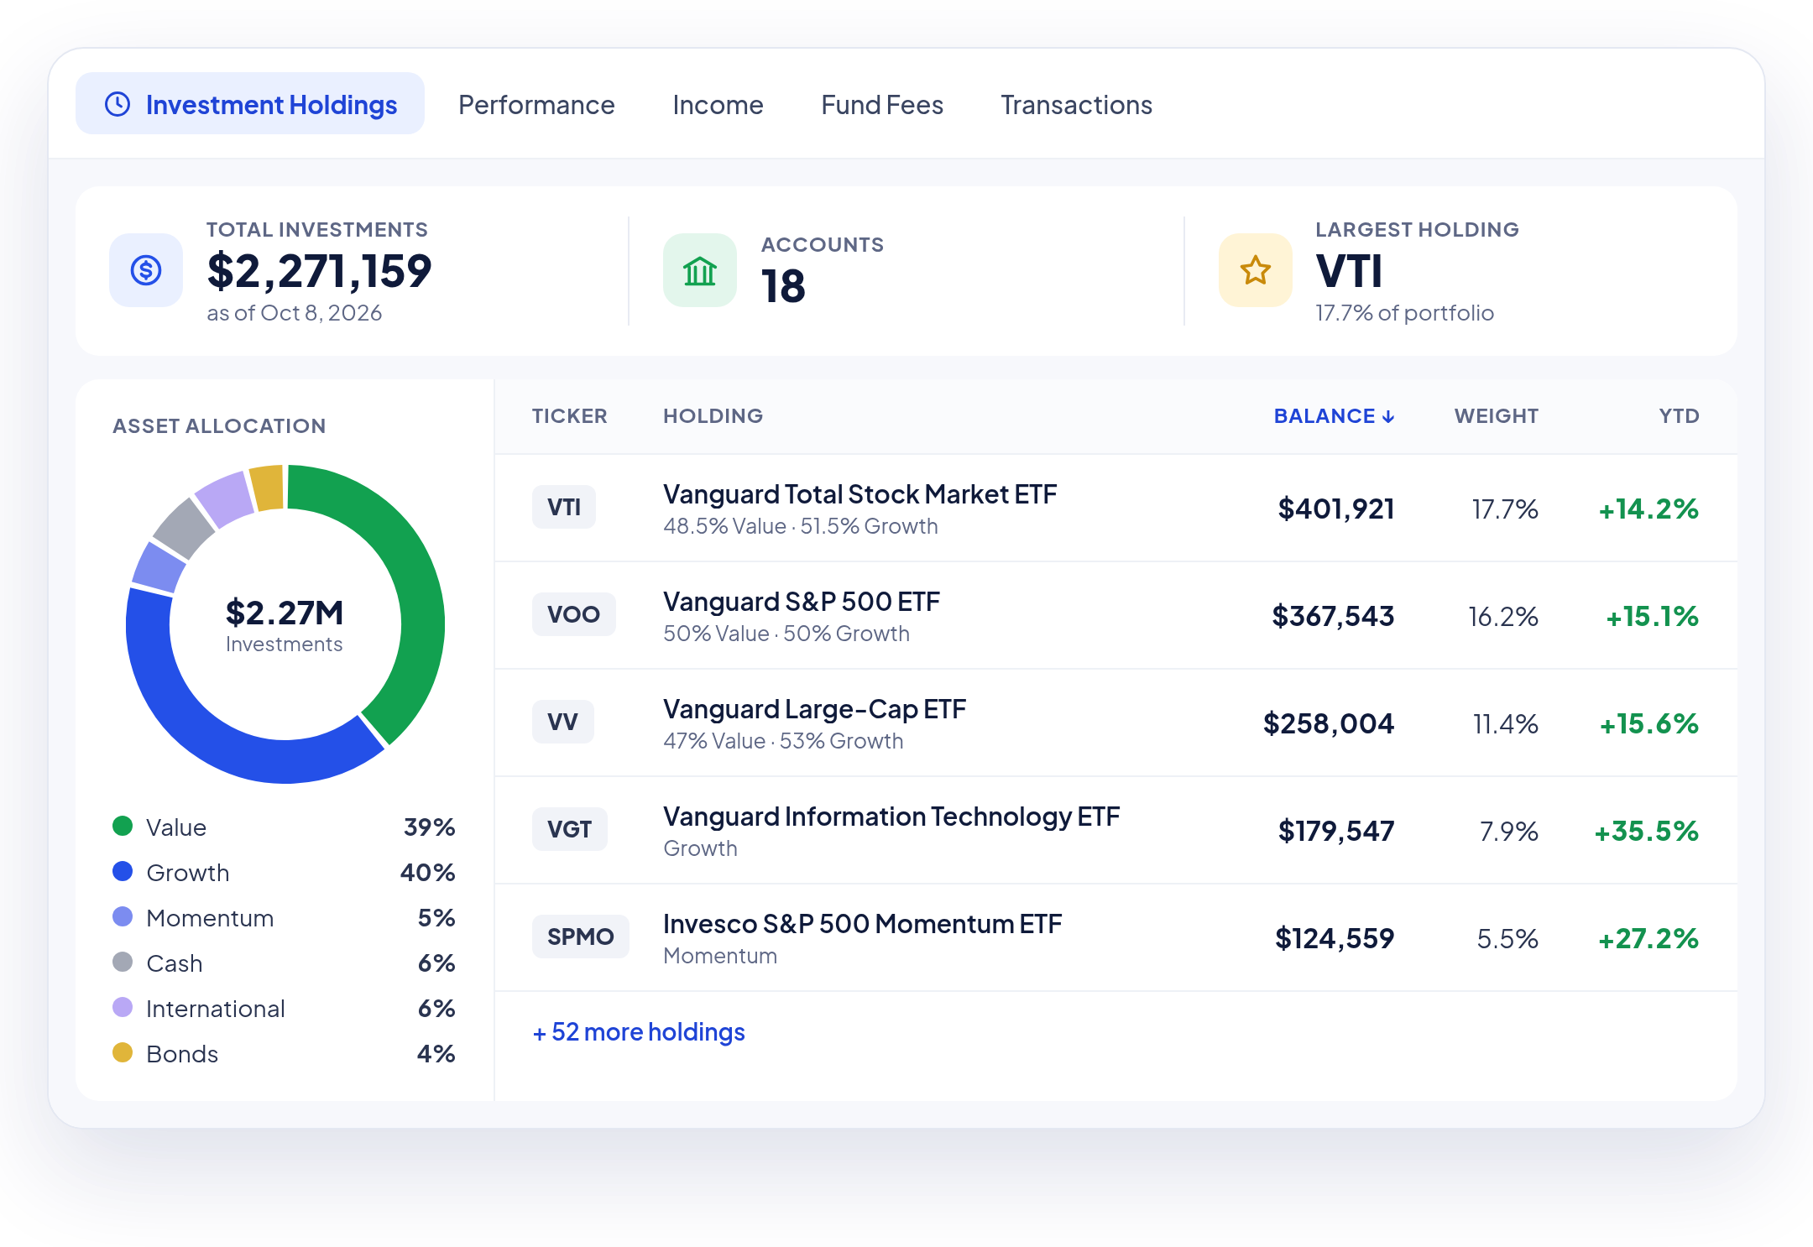Go to the Fund Fees tab
Image resolution: width=1813 pixels, height=1247 pixels.
click(x=882, y=105)
